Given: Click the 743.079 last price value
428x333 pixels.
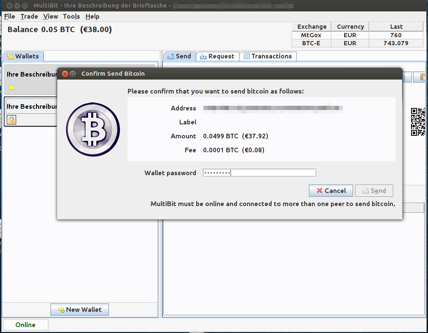Looking at the screenshot, I should click(396, 43).
